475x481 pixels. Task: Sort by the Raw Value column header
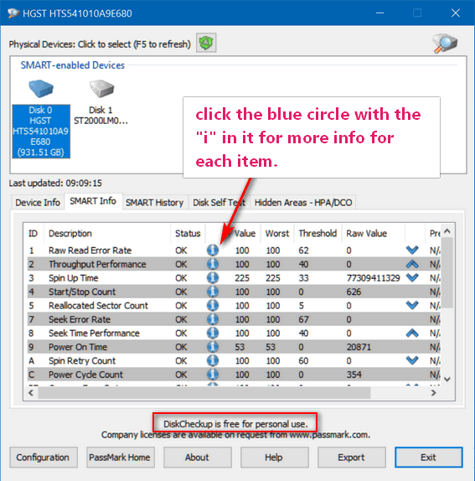point(373,234)
